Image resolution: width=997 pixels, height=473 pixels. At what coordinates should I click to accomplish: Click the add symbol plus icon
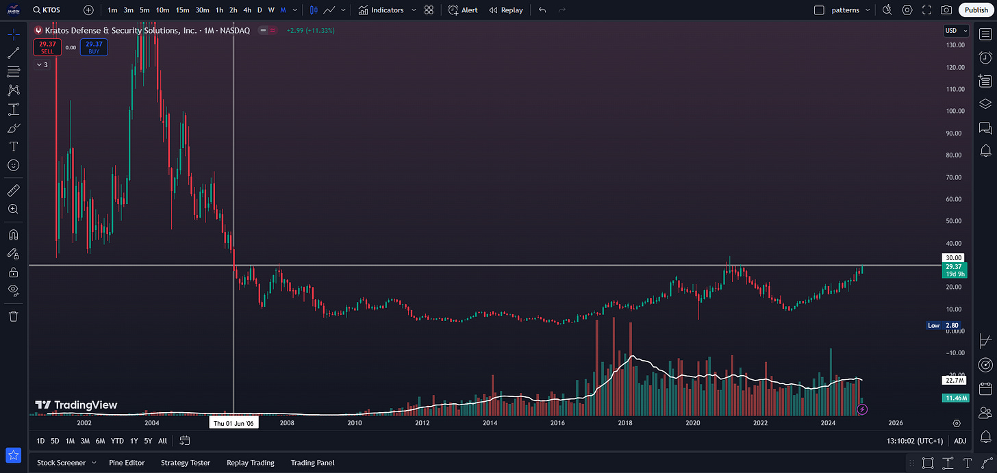[88, 10]
